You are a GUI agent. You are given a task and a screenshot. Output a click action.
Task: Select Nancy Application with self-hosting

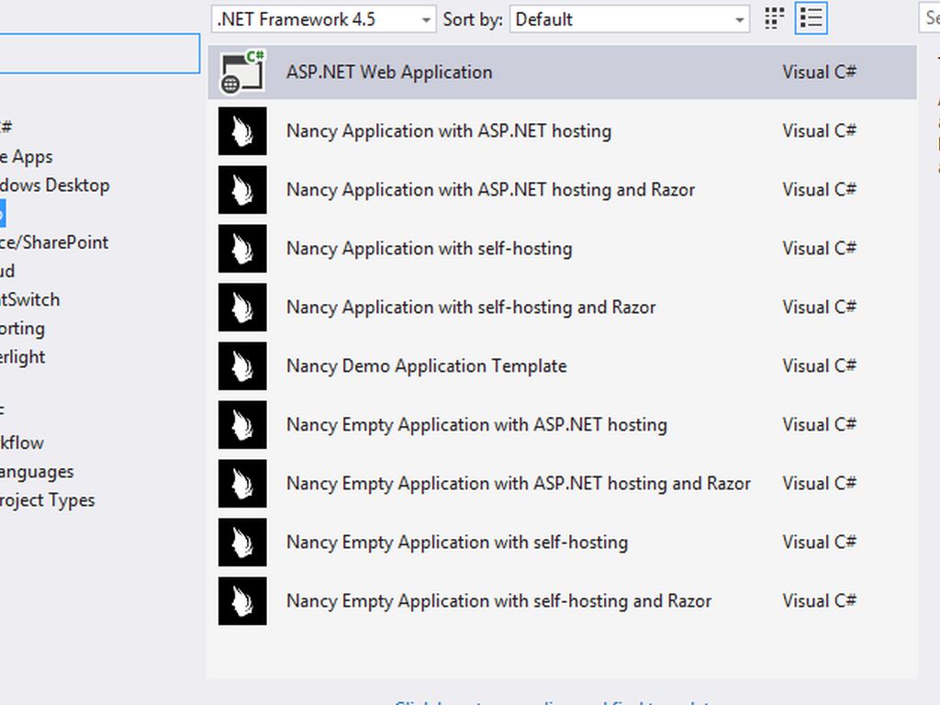click(430, 248)
